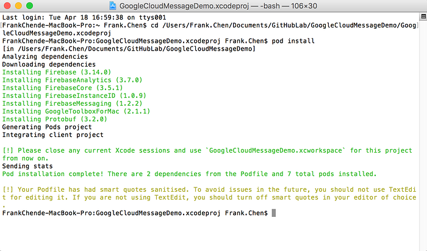427x251 pixels.
Task: Click the 'Integrating client project' line
Action: pyautogui.click(x=53, y=135)
